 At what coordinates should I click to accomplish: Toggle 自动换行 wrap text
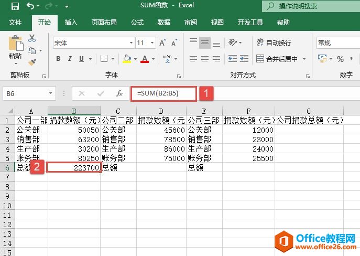tap(274, 42)
